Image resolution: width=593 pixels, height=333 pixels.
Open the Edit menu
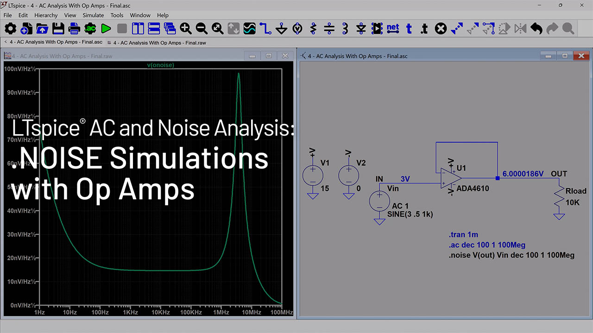point(23,15)
